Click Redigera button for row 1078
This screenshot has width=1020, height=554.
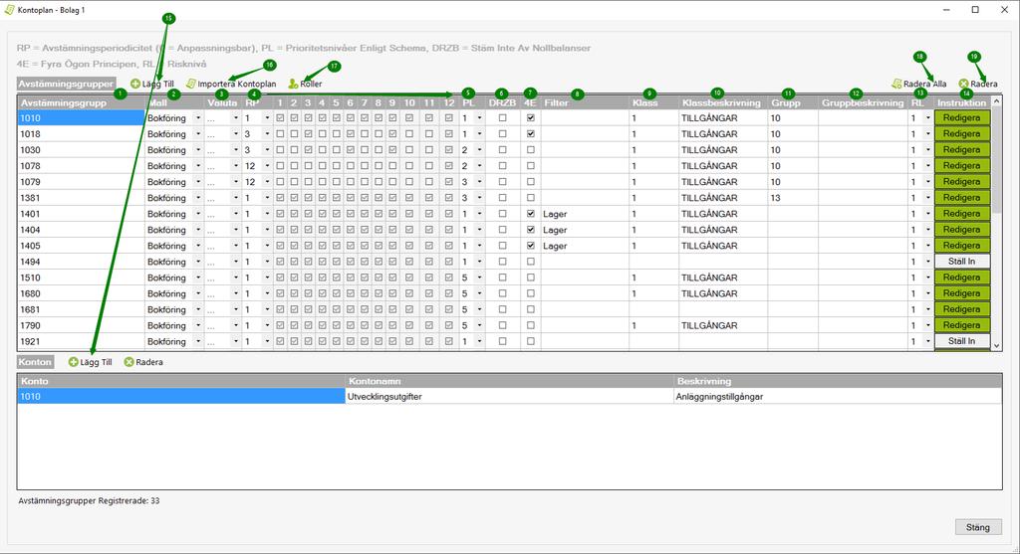[x=962, y=166]
